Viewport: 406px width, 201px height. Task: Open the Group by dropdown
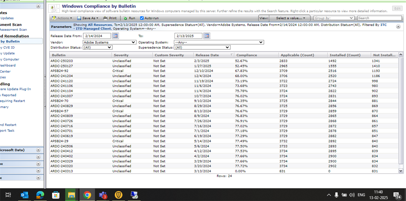(x=334, y=18)
